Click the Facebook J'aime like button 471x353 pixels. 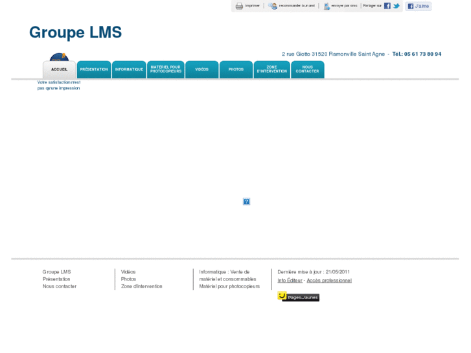pos(418,6)
